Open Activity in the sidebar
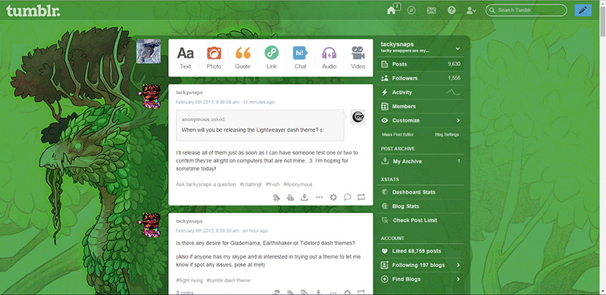This screenshot has height=295, width=606. click(x=420, y=92)
